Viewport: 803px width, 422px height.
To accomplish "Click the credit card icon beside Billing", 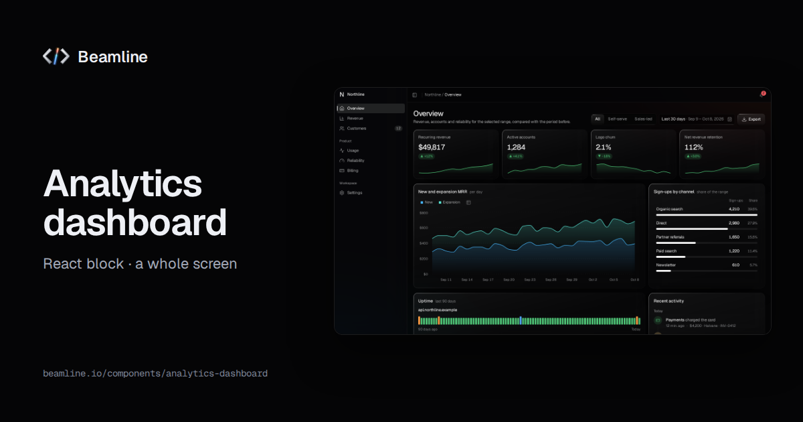I will (x=342, y=171).
